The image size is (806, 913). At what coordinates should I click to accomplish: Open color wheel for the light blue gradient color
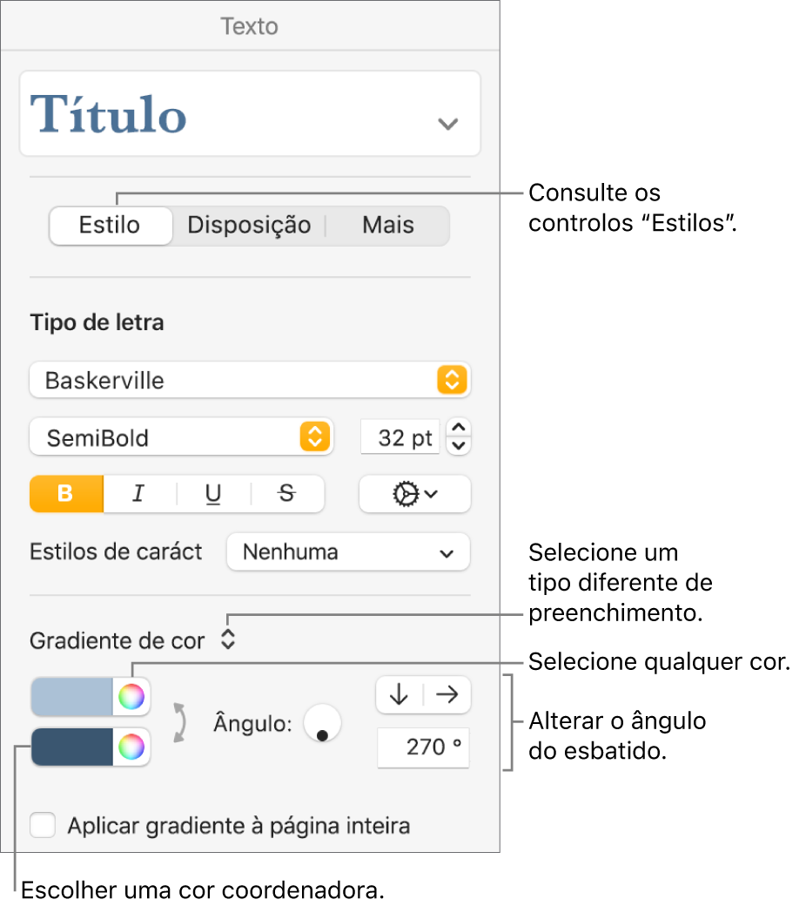pos(131,696)
